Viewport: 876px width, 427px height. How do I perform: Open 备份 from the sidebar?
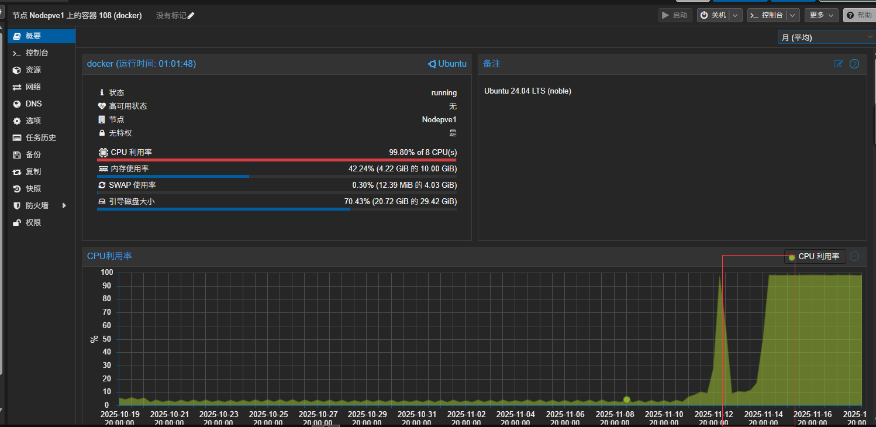(33, 154)
